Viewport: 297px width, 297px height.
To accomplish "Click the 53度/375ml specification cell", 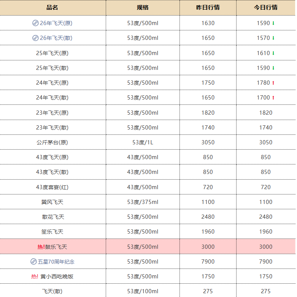I will [143, 202].
